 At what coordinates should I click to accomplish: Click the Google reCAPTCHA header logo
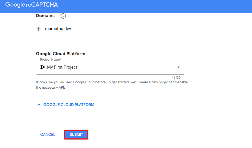[x=31, y=5]
